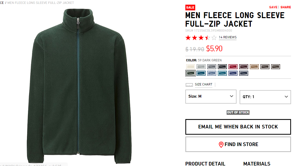Viewport: 297px width, 166px height.
Task: Pick the selected dark green swatch
Action: (x=190, y=73)
